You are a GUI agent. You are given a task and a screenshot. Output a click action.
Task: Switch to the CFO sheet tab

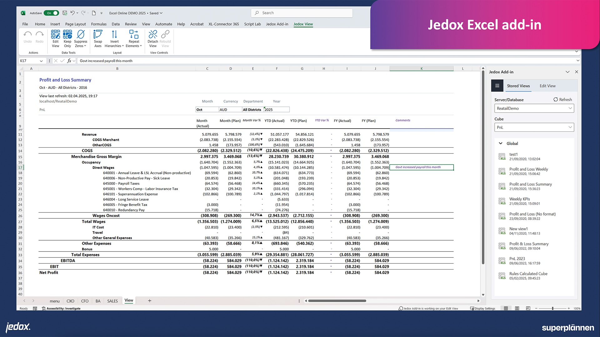(85, 301)
